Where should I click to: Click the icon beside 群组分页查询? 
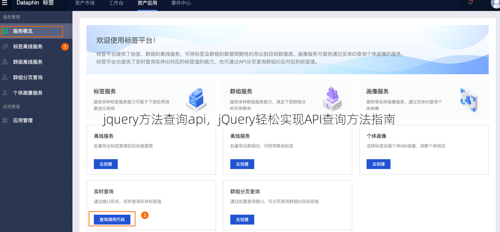[x=5, y=78]
